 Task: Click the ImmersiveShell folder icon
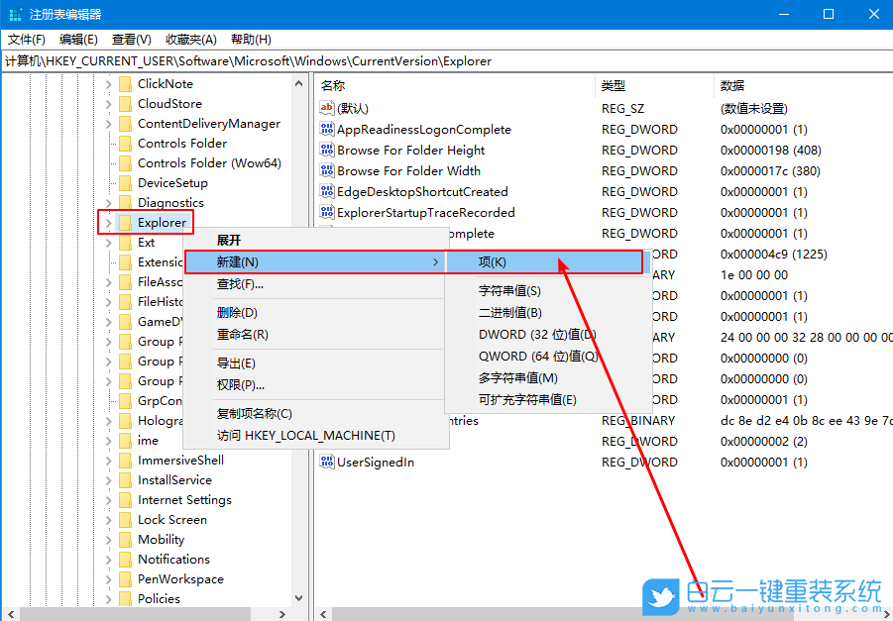(x=123, y=460)
